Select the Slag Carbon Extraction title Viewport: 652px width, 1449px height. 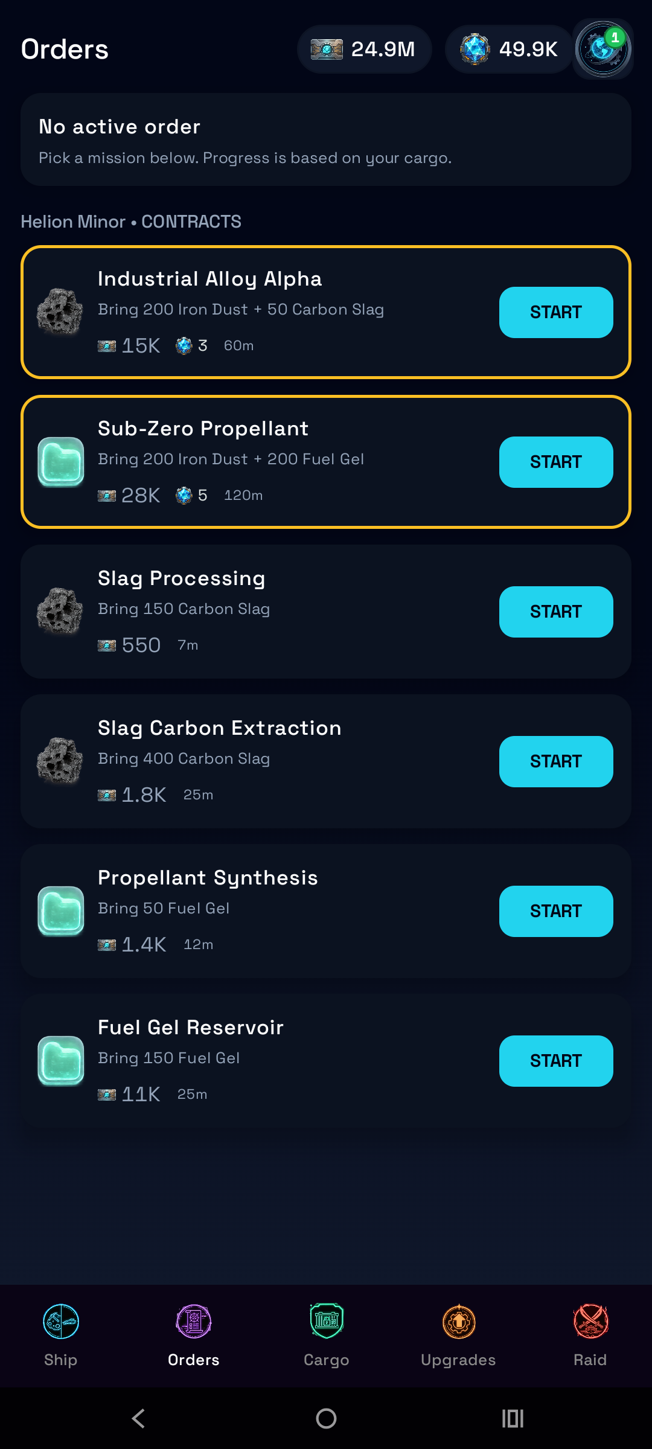tap(220, 728)
